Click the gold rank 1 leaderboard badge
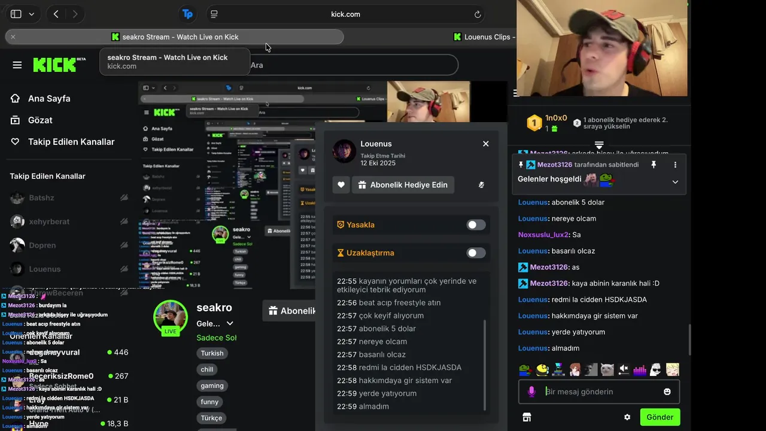The height and width of the screenshot is (431, 766). pos(534,123)
